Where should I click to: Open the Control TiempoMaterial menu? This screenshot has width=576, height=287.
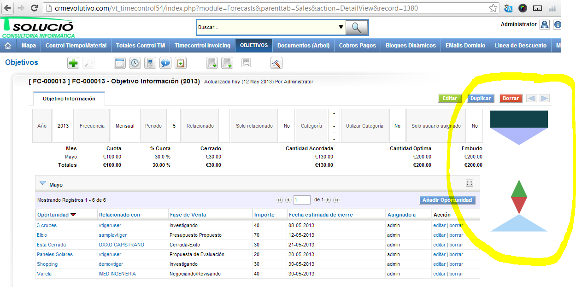coord(76,46)
